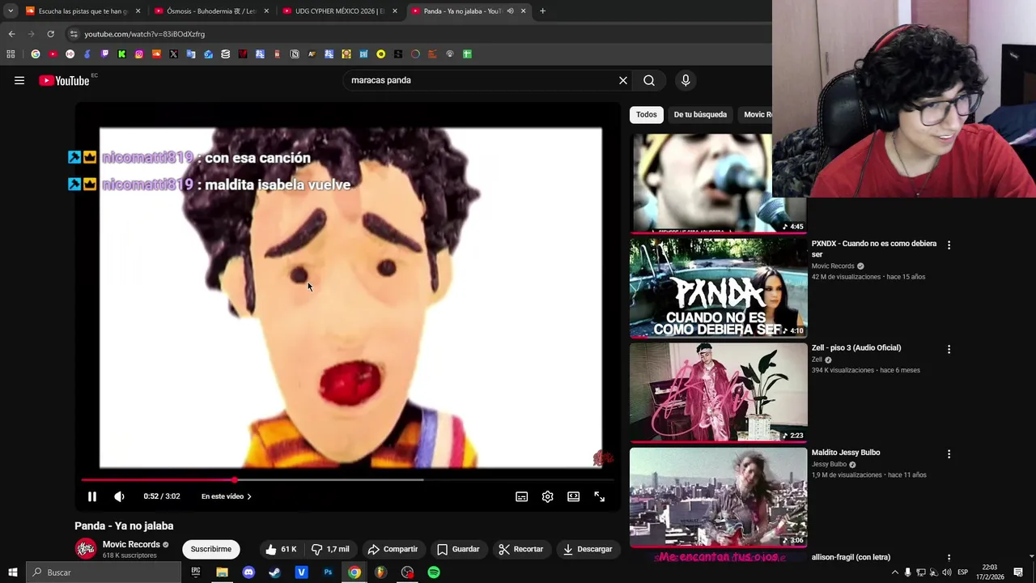Switch to the 'Ósmosis - Buhodermia' browser tab

[x=210, y=11]
